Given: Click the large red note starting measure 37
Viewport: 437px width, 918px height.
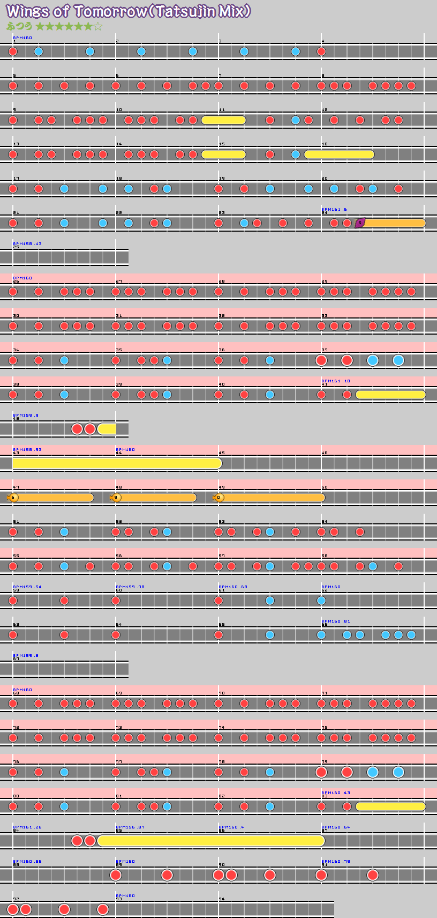Looking at the screenshot, I should pyautogui.click(x=321, y=360).
